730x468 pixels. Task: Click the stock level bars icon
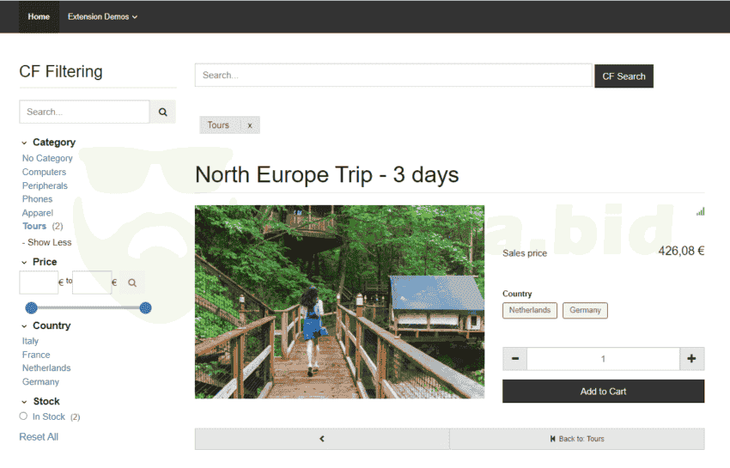700,211
